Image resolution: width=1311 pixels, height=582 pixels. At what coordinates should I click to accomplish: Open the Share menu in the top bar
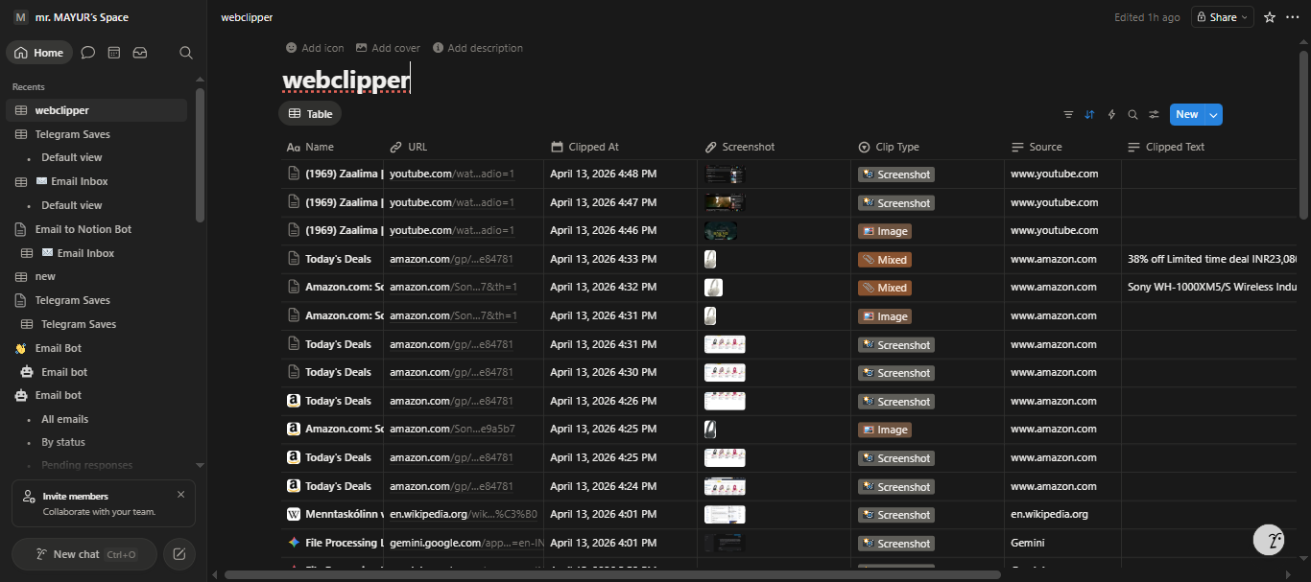click(x=1223, y=17)
